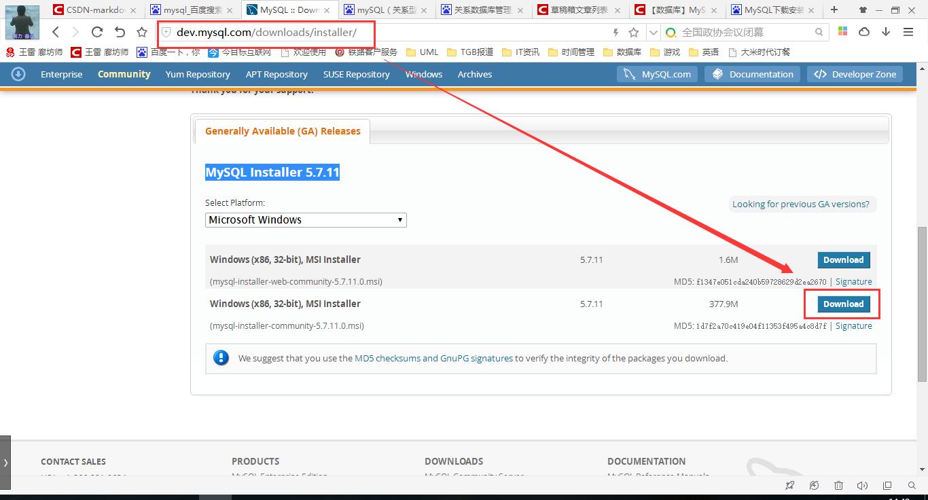Click the MySQL download circle icon

18,74
